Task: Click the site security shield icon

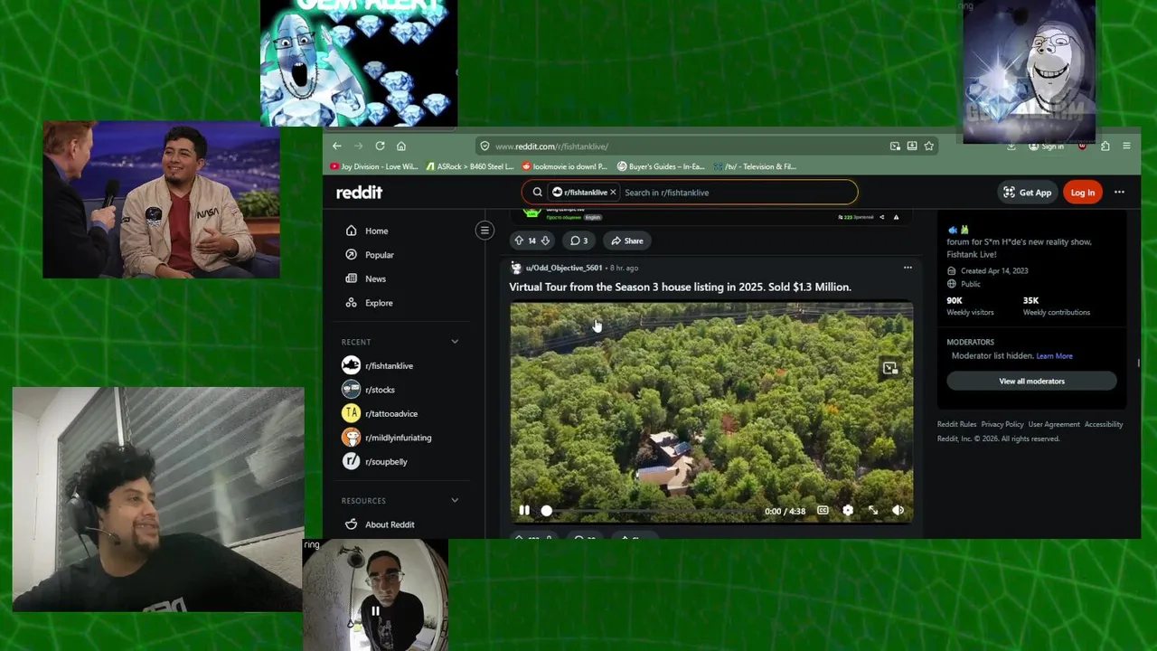Action: point(484,146)
